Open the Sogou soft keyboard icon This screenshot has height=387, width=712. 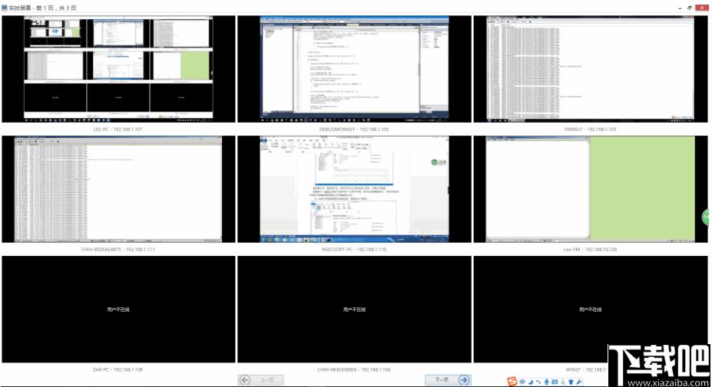point(555,382)
